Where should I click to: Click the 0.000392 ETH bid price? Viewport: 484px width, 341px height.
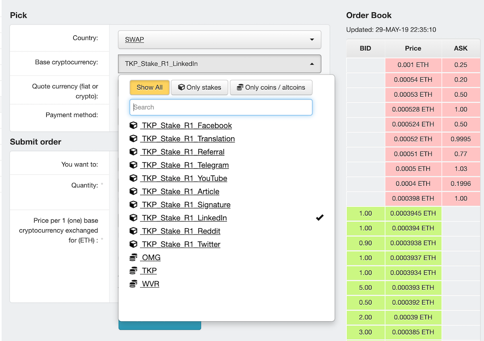[413, 302]
